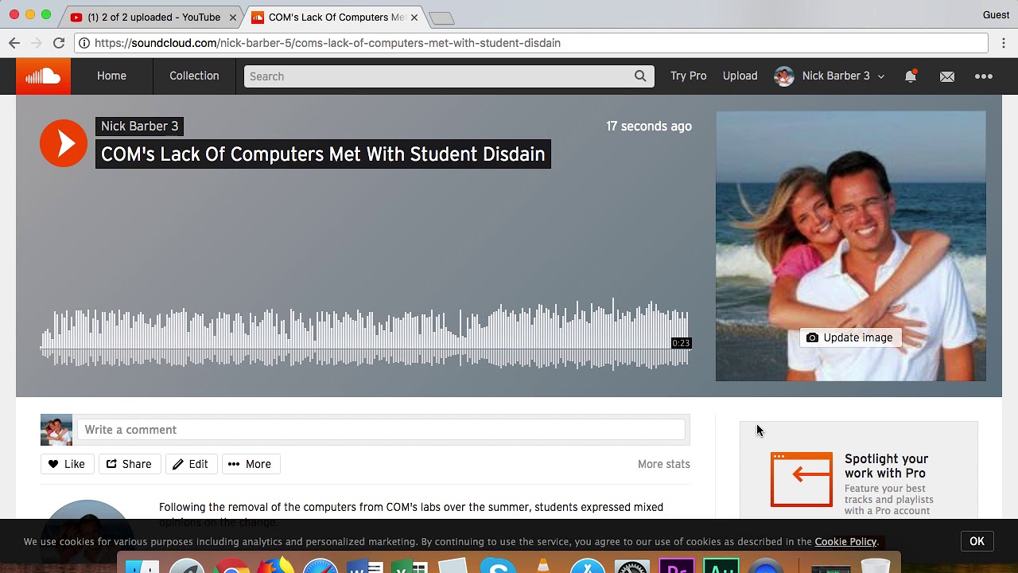Go to Home
1018x573 pixels.
coord(111,76)
